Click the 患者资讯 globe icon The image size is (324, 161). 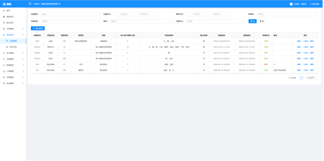(x=4, y=17)
